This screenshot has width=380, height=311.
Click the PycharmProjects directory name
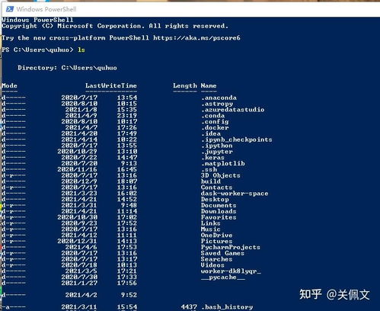pos(231,247)
